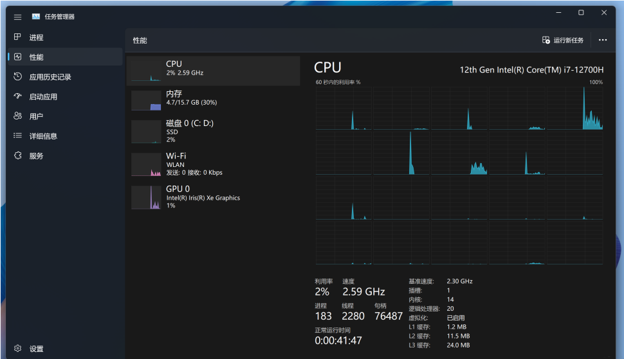
Task: Click the Wi-Fi mini graph thumbnail
Action: point(146,164)
